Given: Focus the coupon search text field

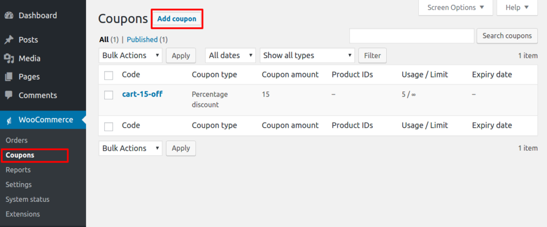Looking at the screenshot, I should click(412, 36).
